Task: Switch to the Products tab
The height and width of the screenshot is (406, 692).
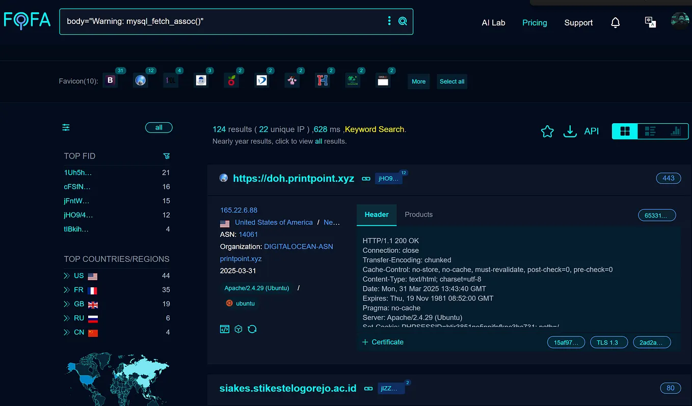Action: tap(418, 214)
